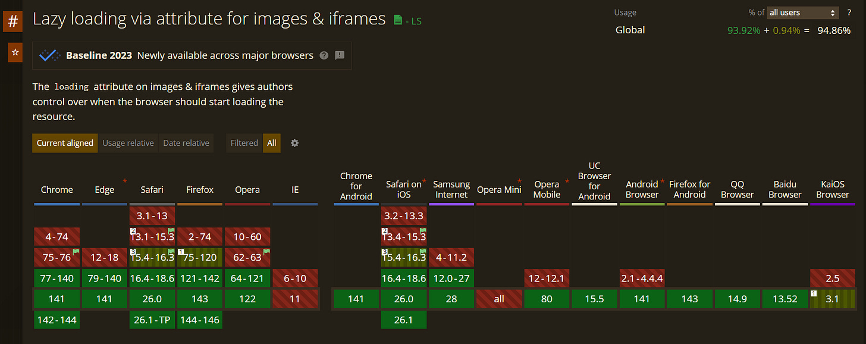Image resolution: width=866 pixels, height=344 pixels.
Task: Select Safari 26.1-TP cell
Action: click(x=152, y=320)
